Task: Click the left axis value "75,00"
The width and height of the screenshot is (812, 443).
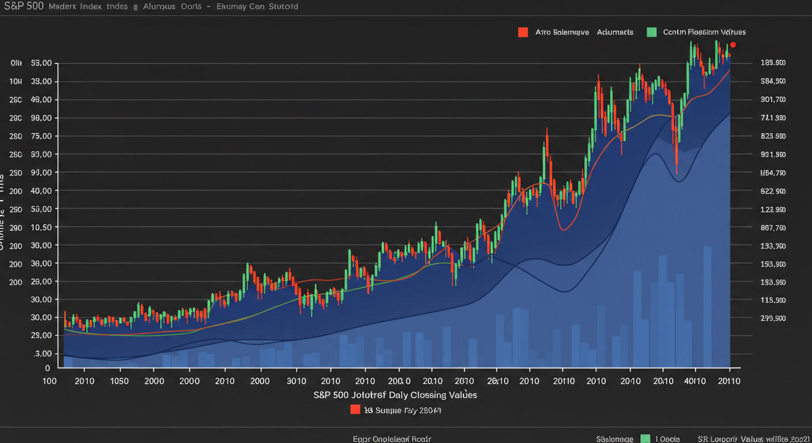Action: click(40, 136)
